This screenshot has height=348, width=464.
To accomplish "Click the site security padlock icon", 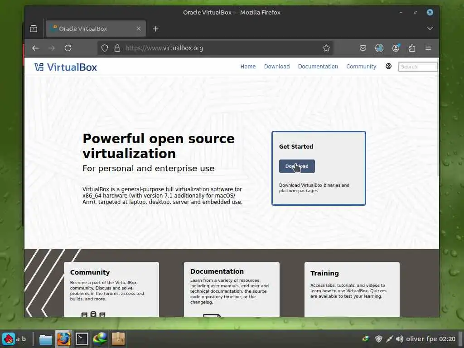I will [117, 48].
